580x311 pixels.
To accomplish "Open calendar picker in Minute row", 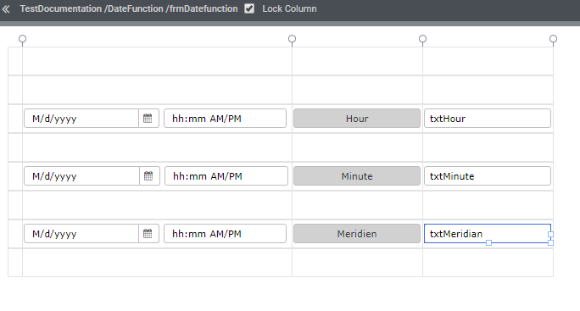I will 148,176.
